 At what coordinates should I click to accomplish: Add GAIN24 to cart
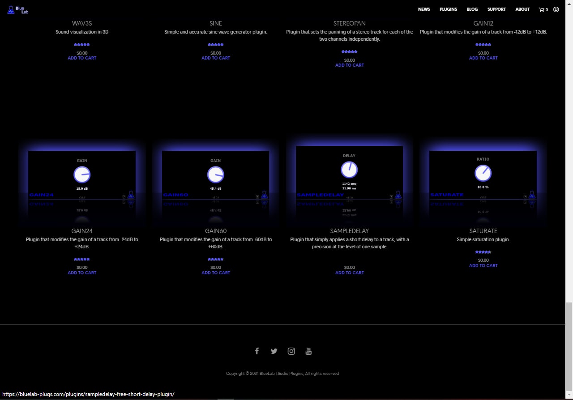click(x=82, y=273)
